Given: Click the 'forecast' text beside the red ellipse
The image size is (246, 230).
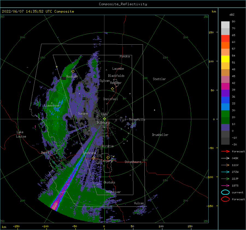Looking at the screenshot, I should click(238, 199).
